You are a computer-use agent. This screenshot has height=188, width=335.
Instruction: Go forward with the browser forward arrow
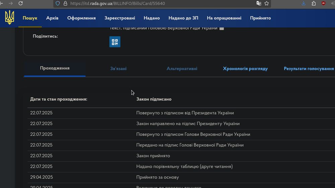click(x=10, y=3)
